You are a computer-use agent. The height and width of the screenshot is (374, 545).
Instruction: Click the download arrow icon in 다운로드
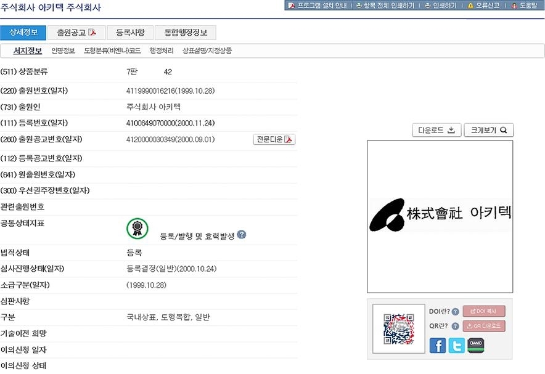pyautogui.click(x=451, y=130)
